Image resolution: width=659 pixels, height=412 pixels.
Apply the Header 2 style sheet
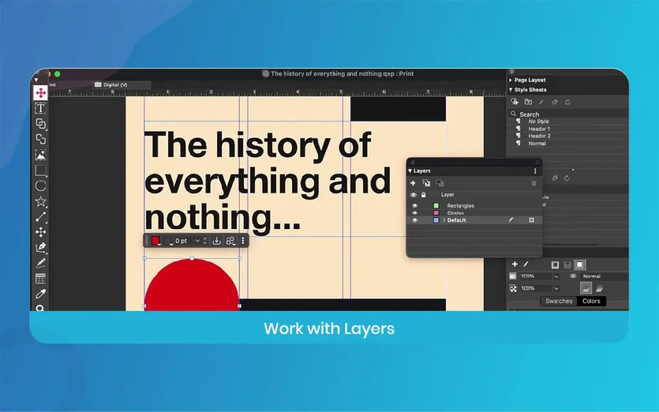(x=539, y=136)
